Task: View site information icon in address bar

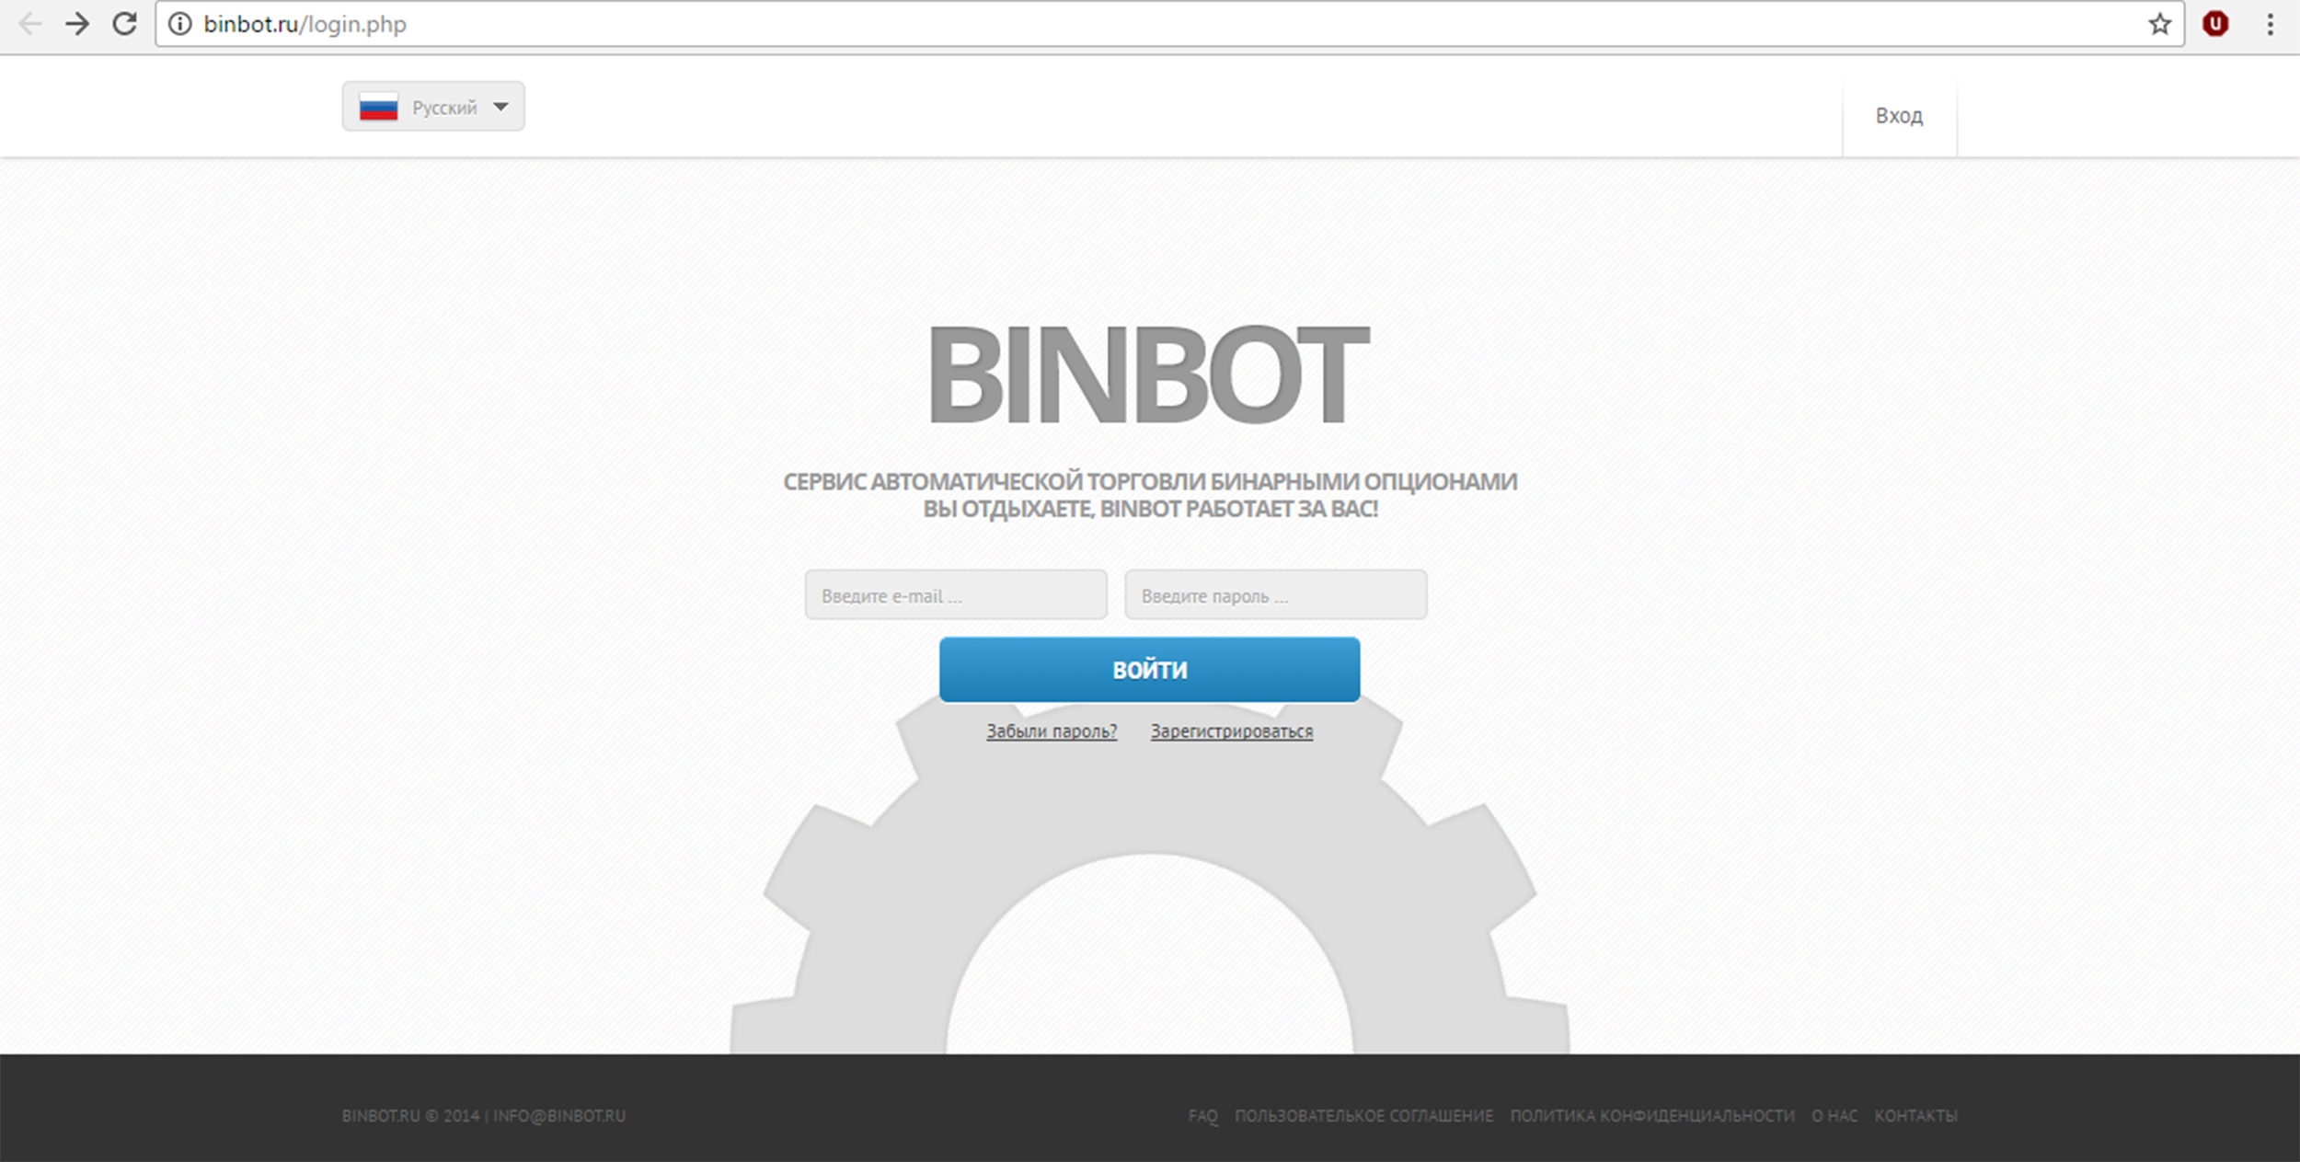Action: (180, 24)
